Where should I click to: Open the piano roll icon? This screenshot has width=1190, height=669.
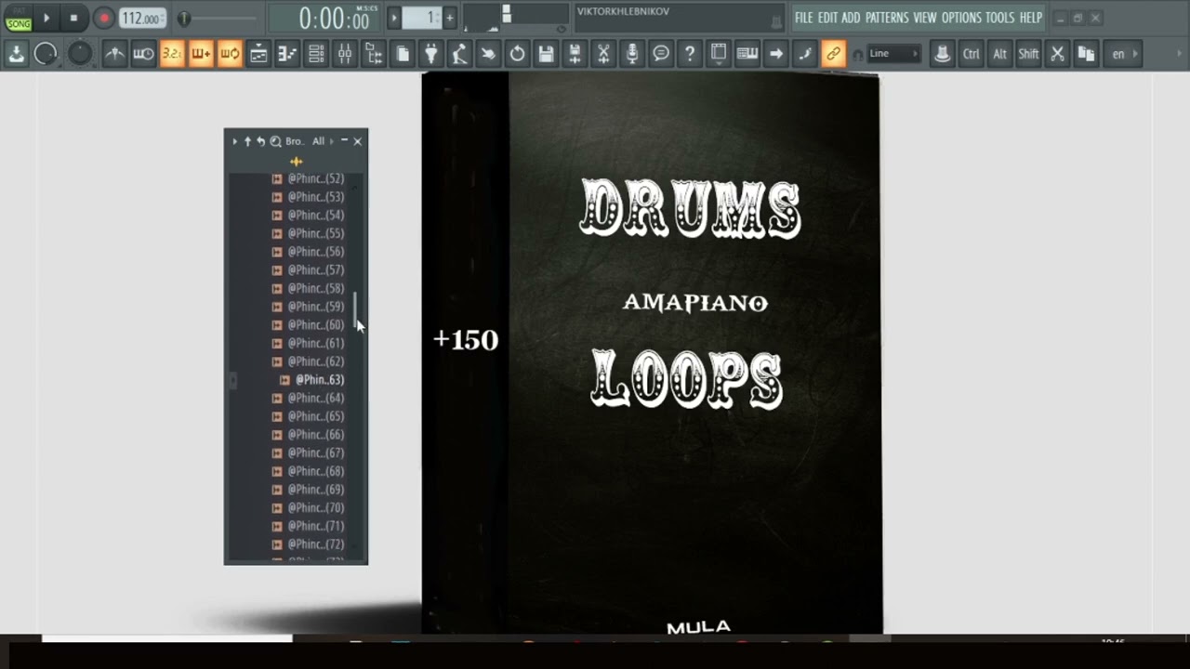point(287,54)
